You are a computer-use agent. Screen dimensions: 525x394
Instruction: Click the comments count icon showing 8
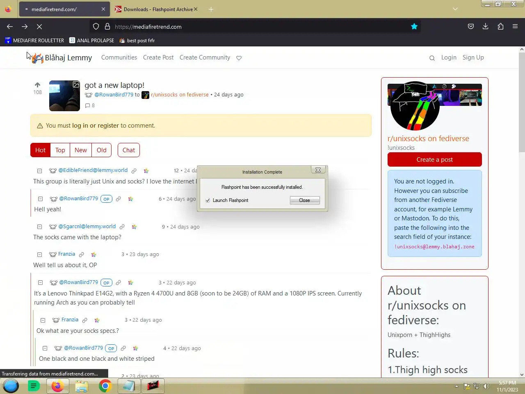[x=90, y=105]
